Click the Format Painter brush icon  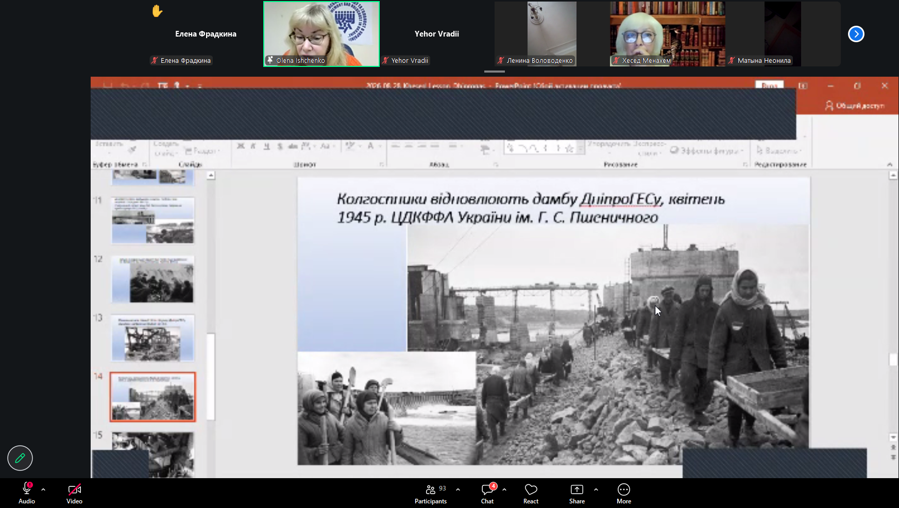[x=132, y=150]
